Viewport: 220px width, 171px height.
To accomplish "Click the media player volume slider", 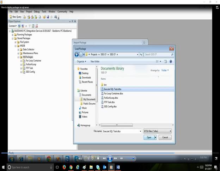I will pyautogui.click(x=129, y=158).
